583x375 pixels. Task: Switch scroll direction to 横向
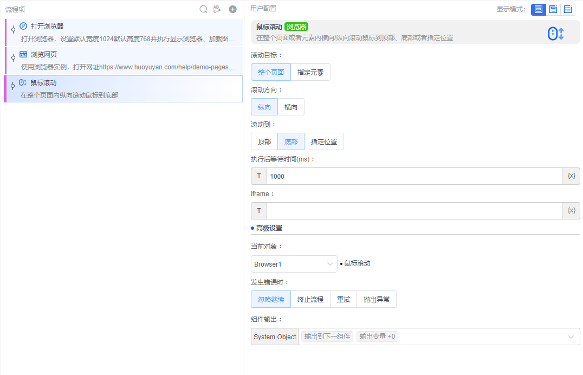(x=291, y=107)
